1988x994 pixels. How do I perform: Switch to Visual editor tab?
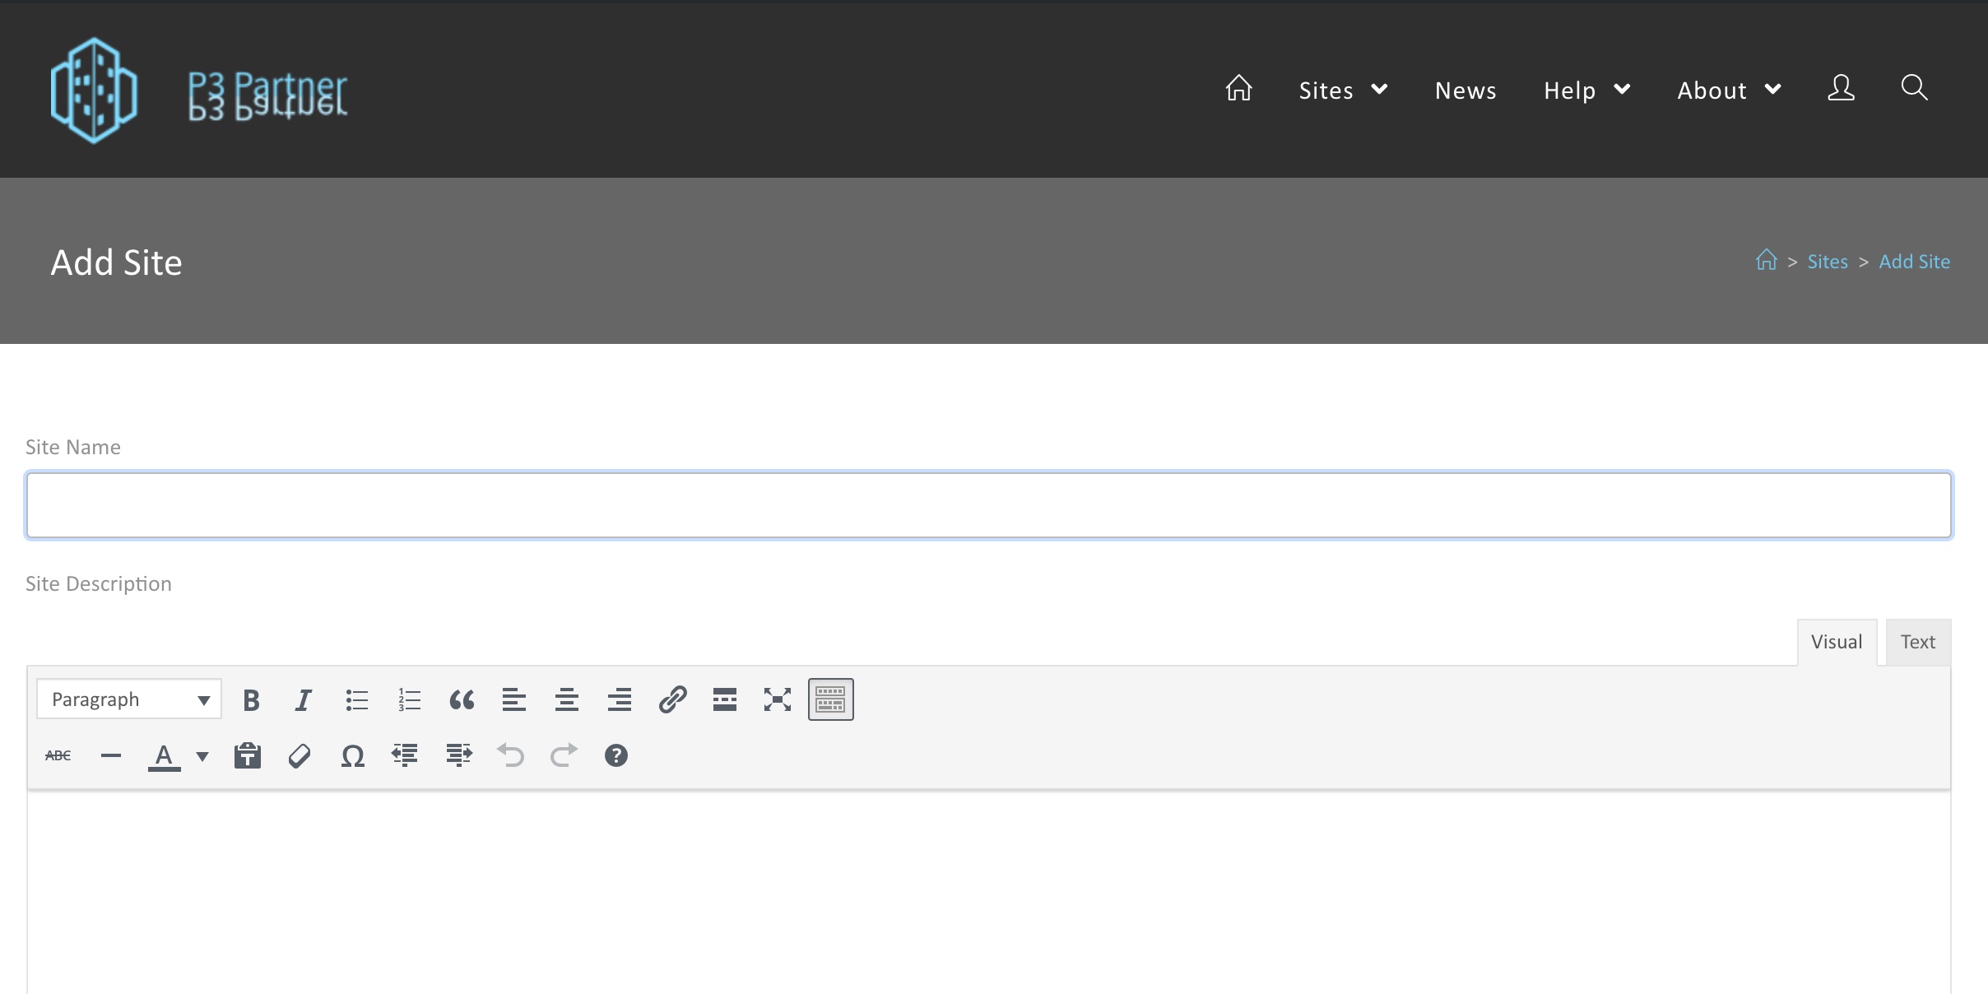tap(1837, 642)
